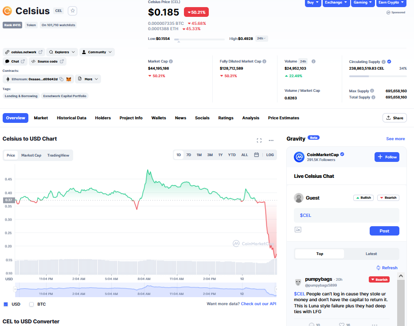This screenshot has width=414, height=326.
Task: Refresh the live chat feed
Action: (x=387, y=267)
